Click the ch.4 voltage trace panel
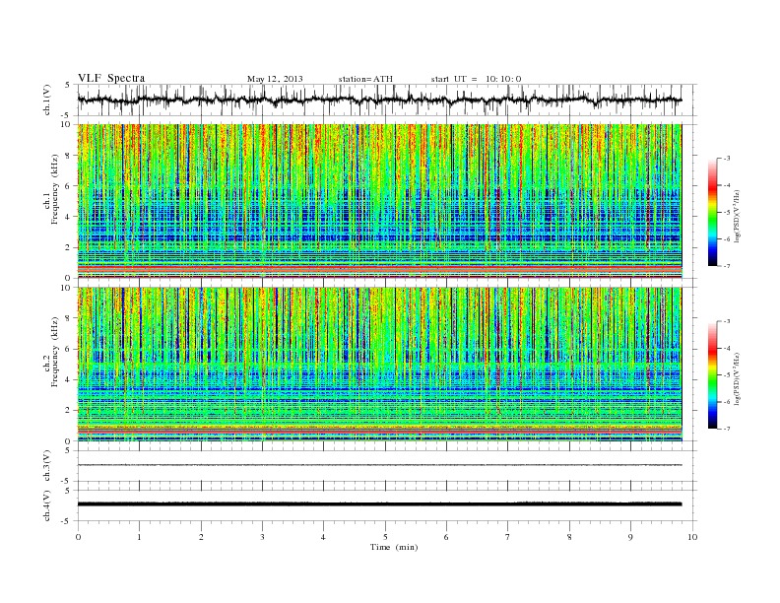 pyautogui.click(x=387, y=505)
